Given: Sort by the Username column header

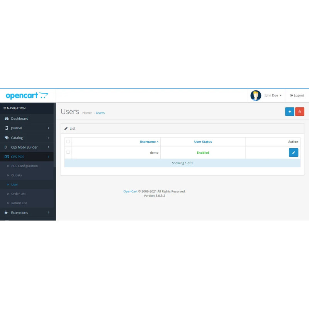Looking at the screenshot, I should [149, 141].
